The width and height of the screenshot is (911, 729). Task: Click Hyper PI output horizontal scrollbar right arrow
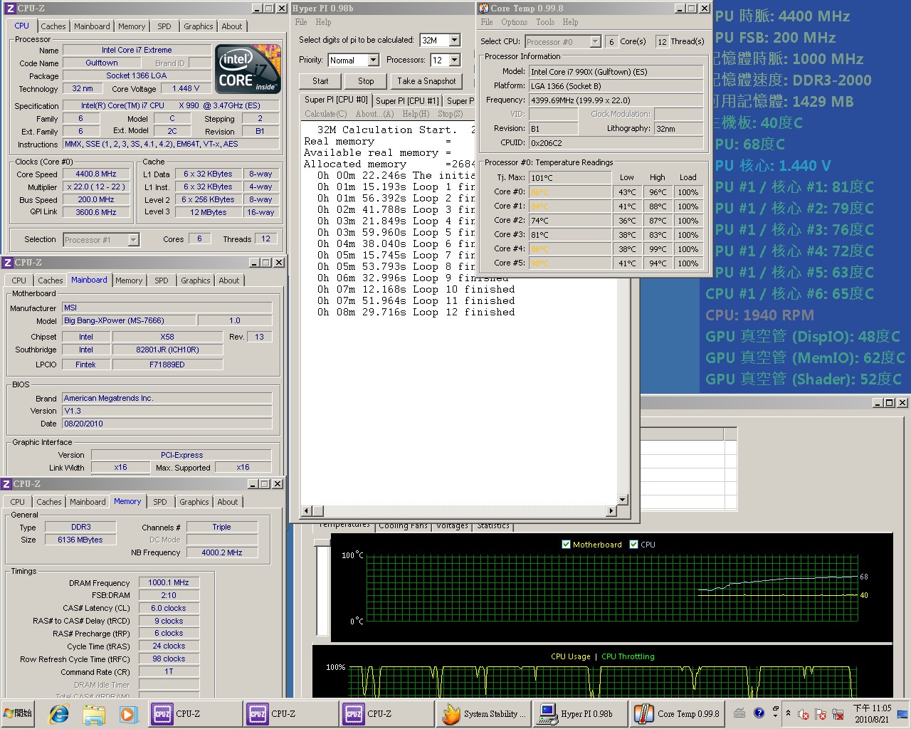(611, 511)
